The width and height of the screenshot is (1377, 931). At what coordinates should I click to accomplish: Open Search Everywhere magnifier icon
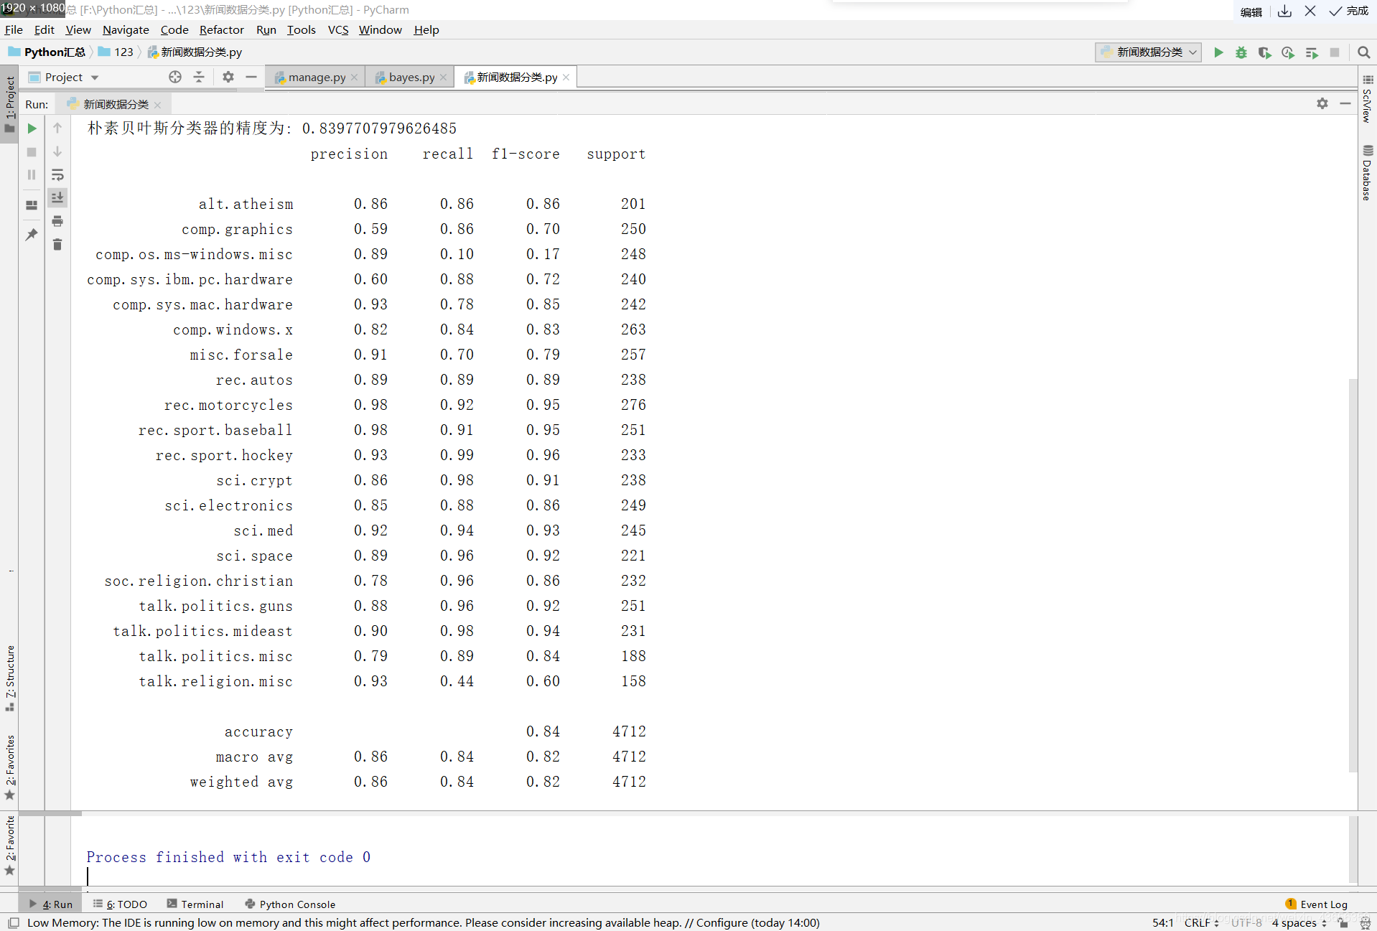[x=1363, y=52]
